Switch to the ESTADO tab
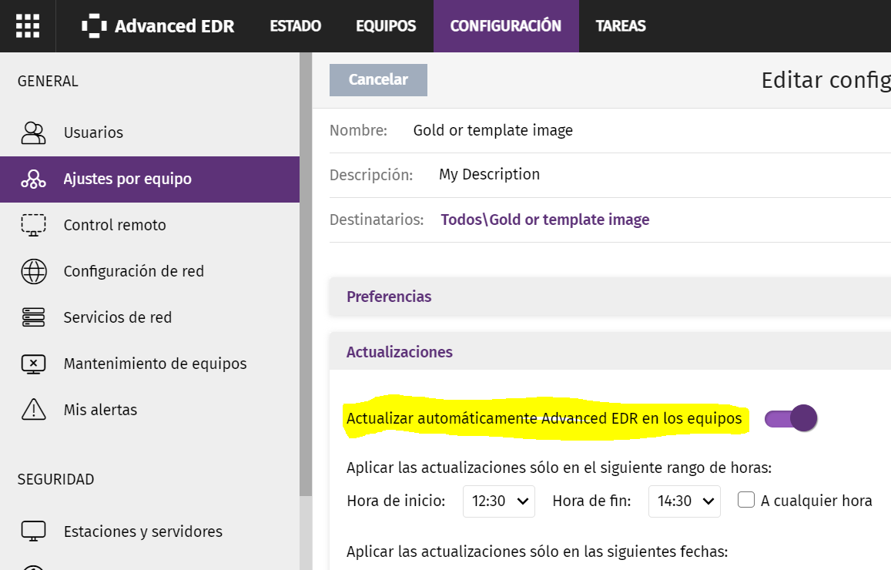The width and height of the screenshot is (891, 570). (x=296, y=26)
